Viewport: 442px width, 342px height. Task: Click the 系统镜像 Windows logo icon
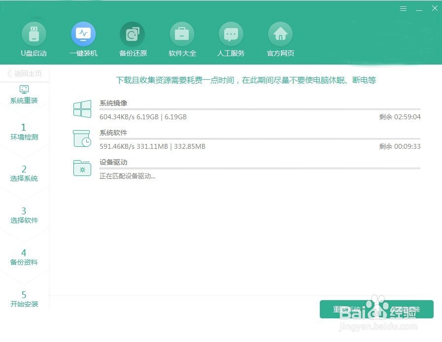(x=82, y=109)
